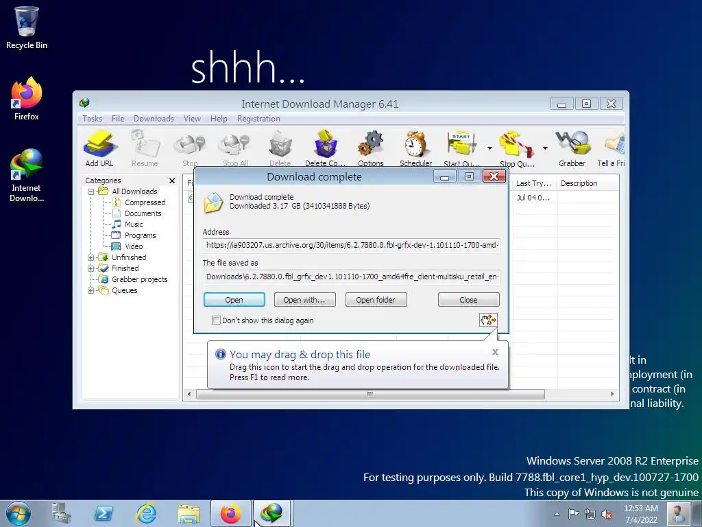
Task: Click the Stop All toolbar icon
Action: click(235, 148)
